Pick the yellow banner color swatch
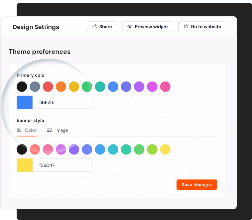 165,150
